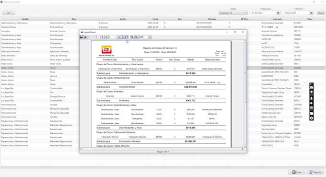Go to next page in JasperViewer
Screen dimensions: 326x177
tap(102, 37)
